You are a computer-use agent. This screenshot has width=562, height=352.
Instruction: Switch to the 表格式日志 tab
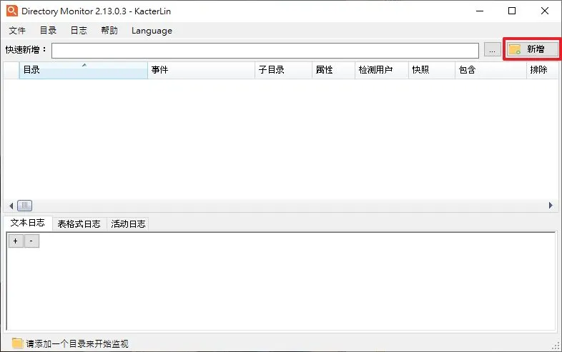[x=79, y=224]
